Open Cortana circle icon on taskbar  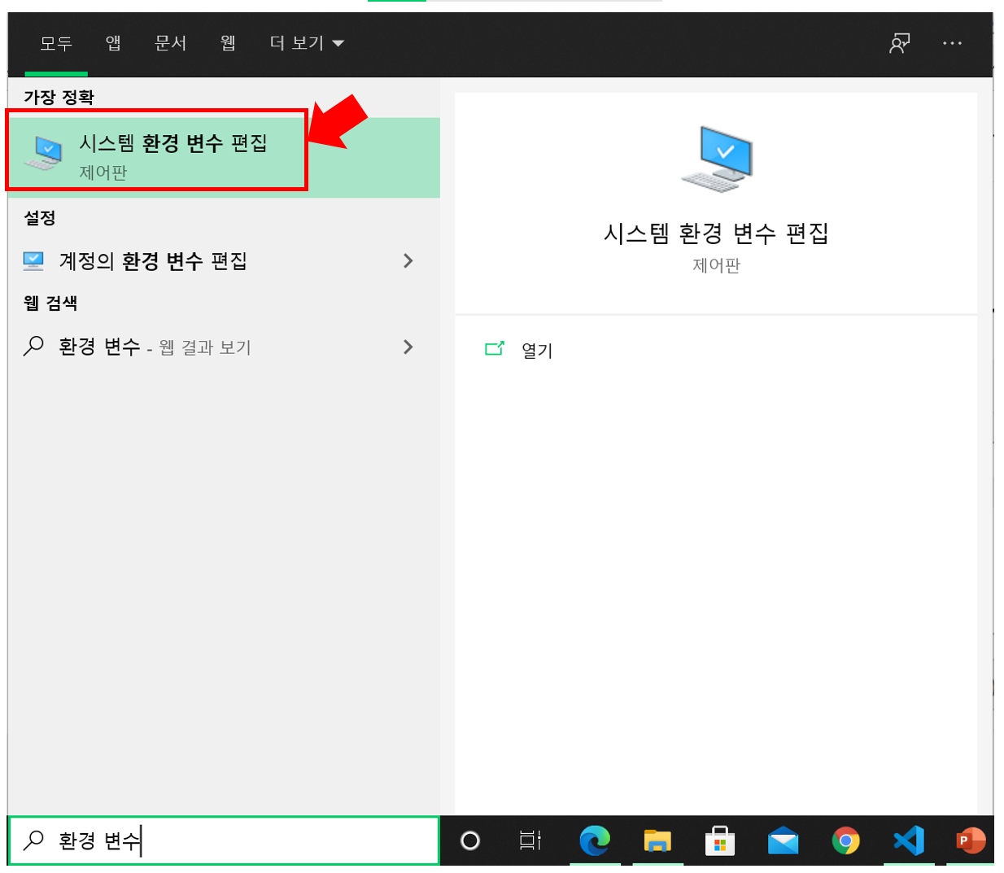470,840
